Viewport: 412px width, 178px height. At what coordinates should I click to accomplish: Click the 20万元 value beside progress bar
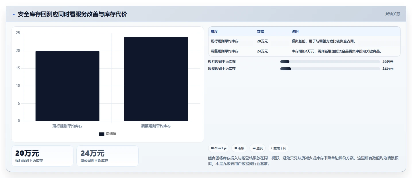(x=388, y=62)
